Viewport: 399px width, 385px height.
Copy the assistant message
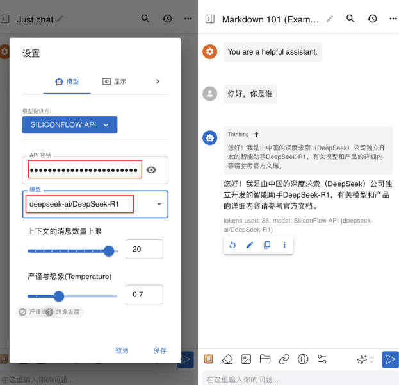coord(267,245)
